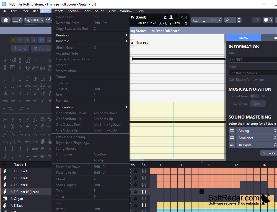Switch to voice 2
Screen dimensions: 277x212
20,40
